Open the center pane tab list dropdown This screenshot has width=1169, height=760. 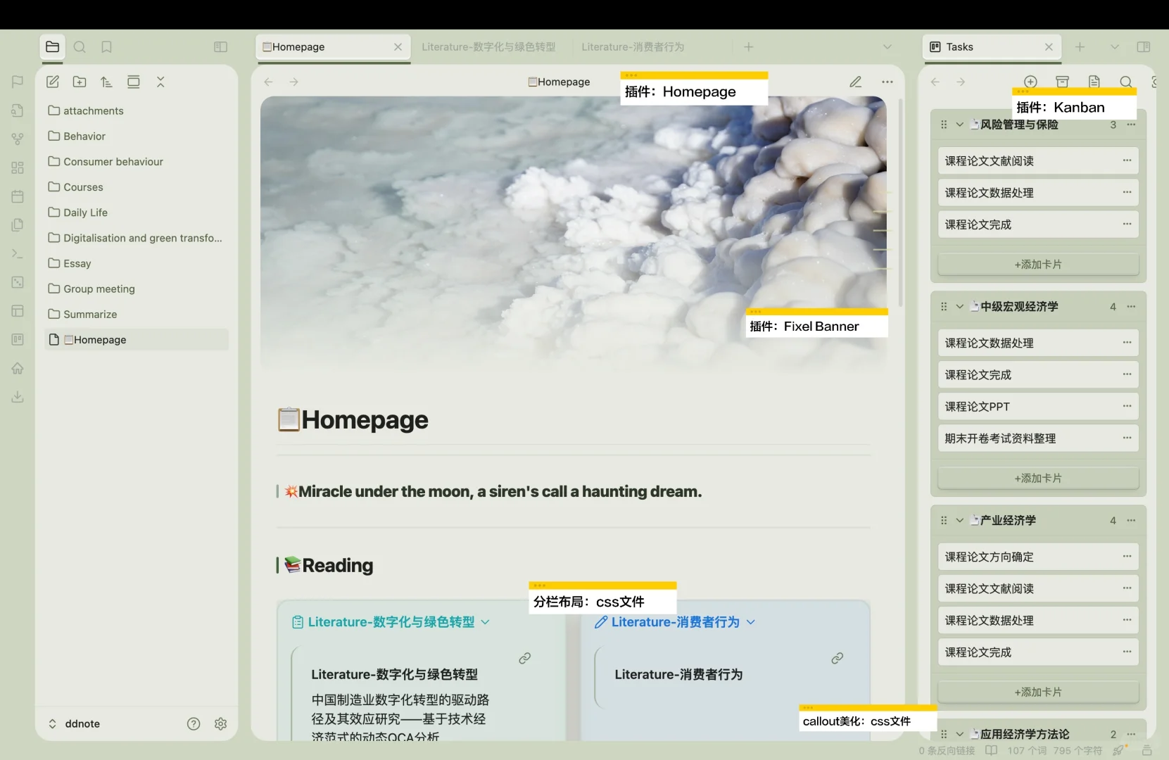(x=887, y=46)
